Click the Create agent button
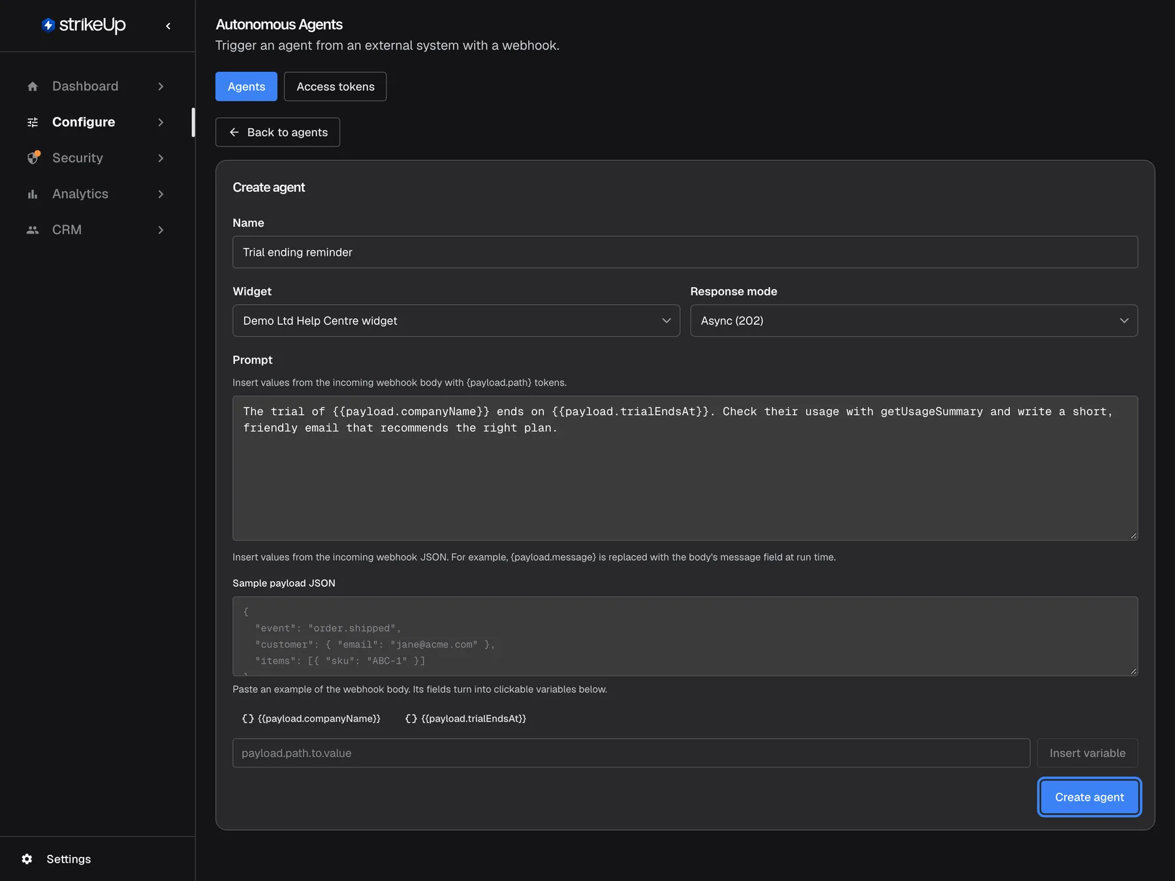1175x881 pixels. (1089, 797)
